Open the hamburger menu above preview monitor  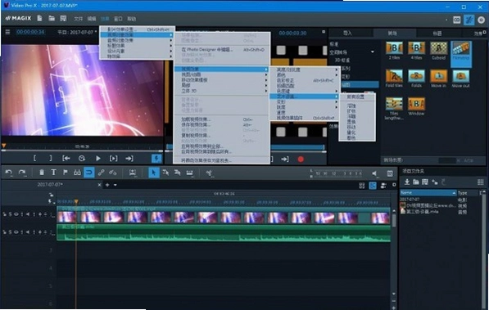[x=7, y=32]
